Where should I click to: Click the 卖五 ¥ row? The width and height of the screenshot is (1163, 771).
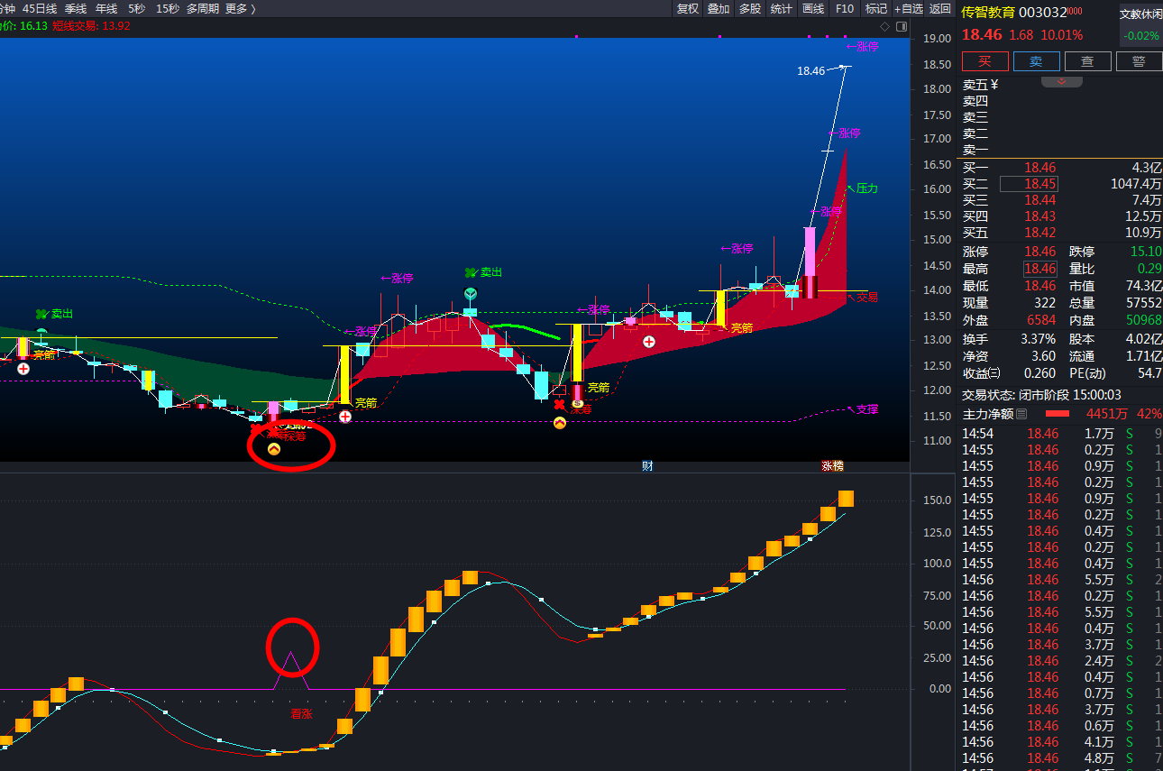1059,85
